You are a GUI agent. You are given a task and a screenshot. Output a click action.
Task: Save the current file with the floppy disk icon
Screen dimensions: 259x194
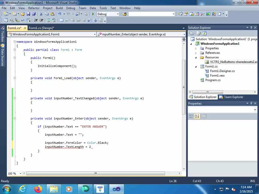[28, 14]
